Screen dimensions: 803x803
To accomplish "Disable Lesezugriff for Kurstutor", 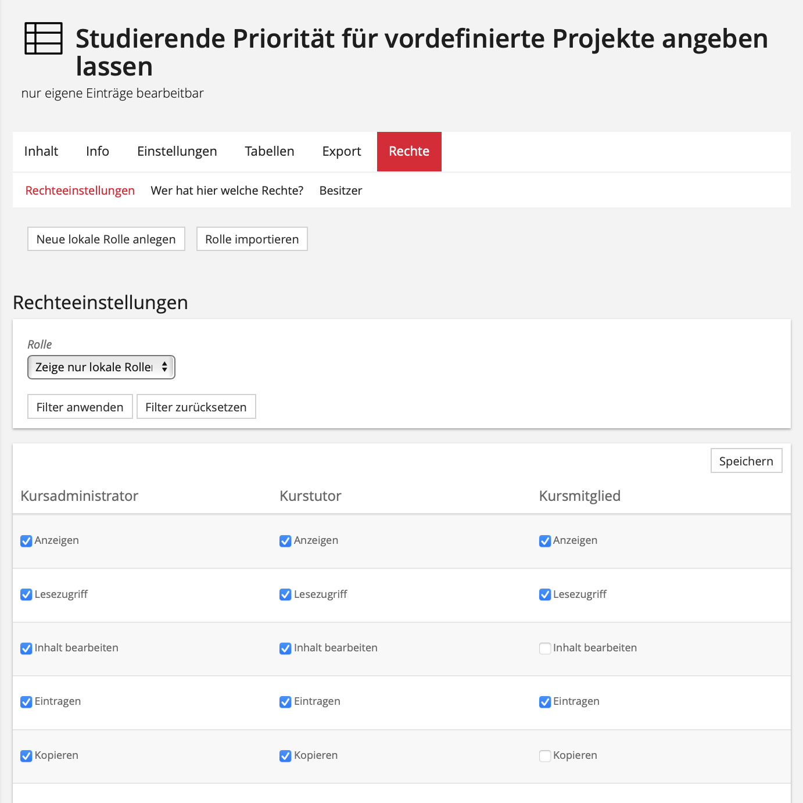I will [x=285, y=594].
